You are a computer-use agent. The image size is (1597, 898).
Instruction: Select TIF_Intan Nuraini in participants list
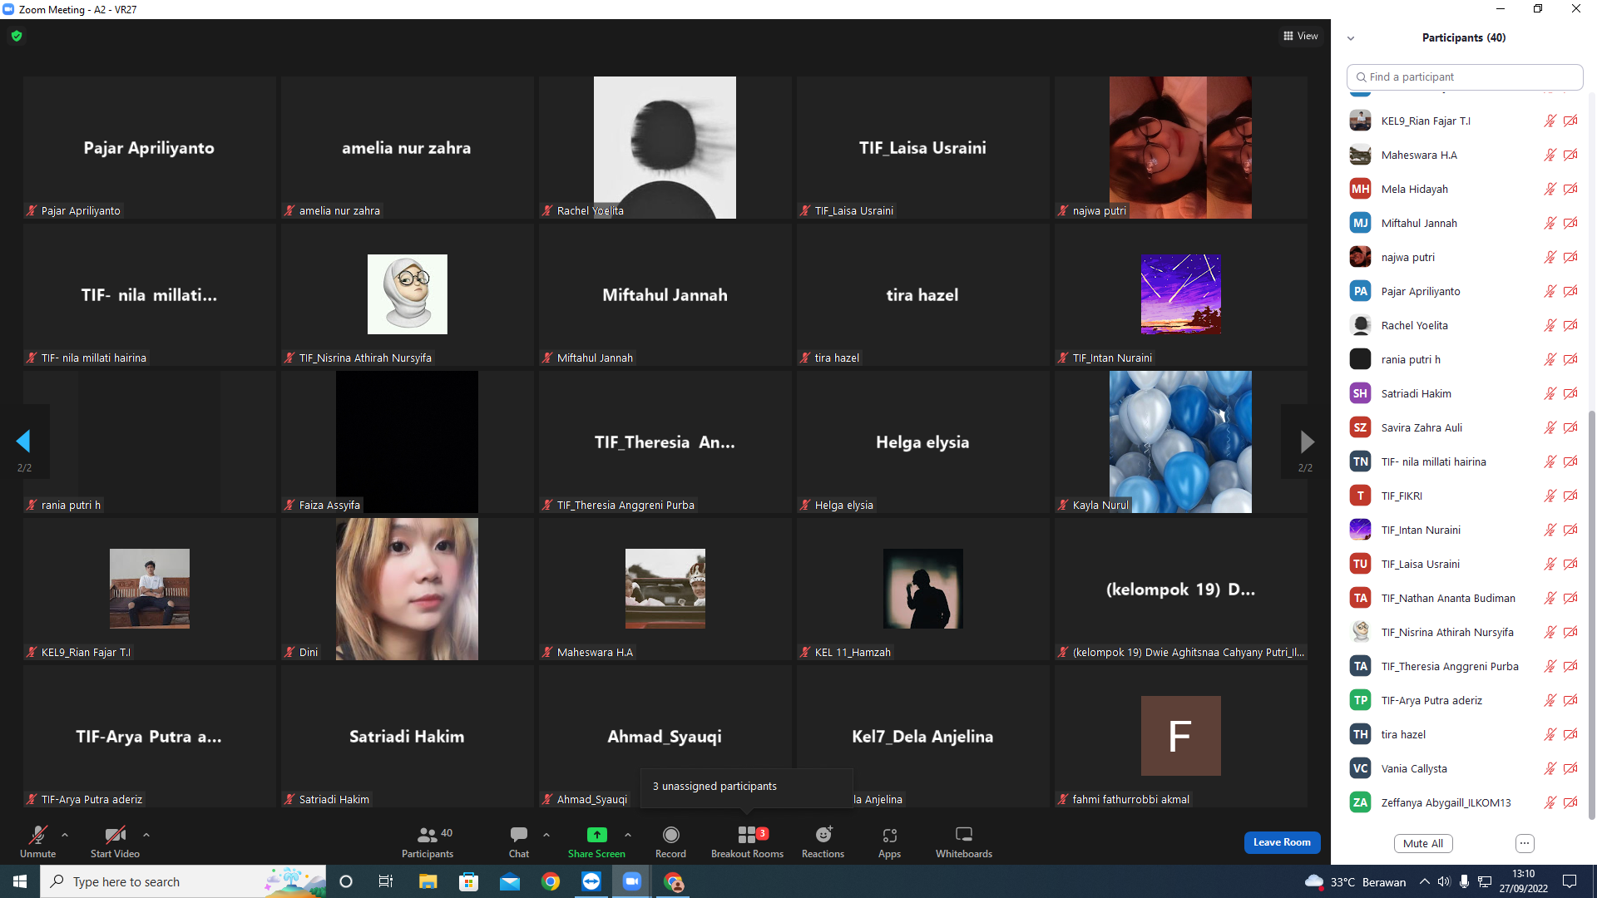(1462, 530)
